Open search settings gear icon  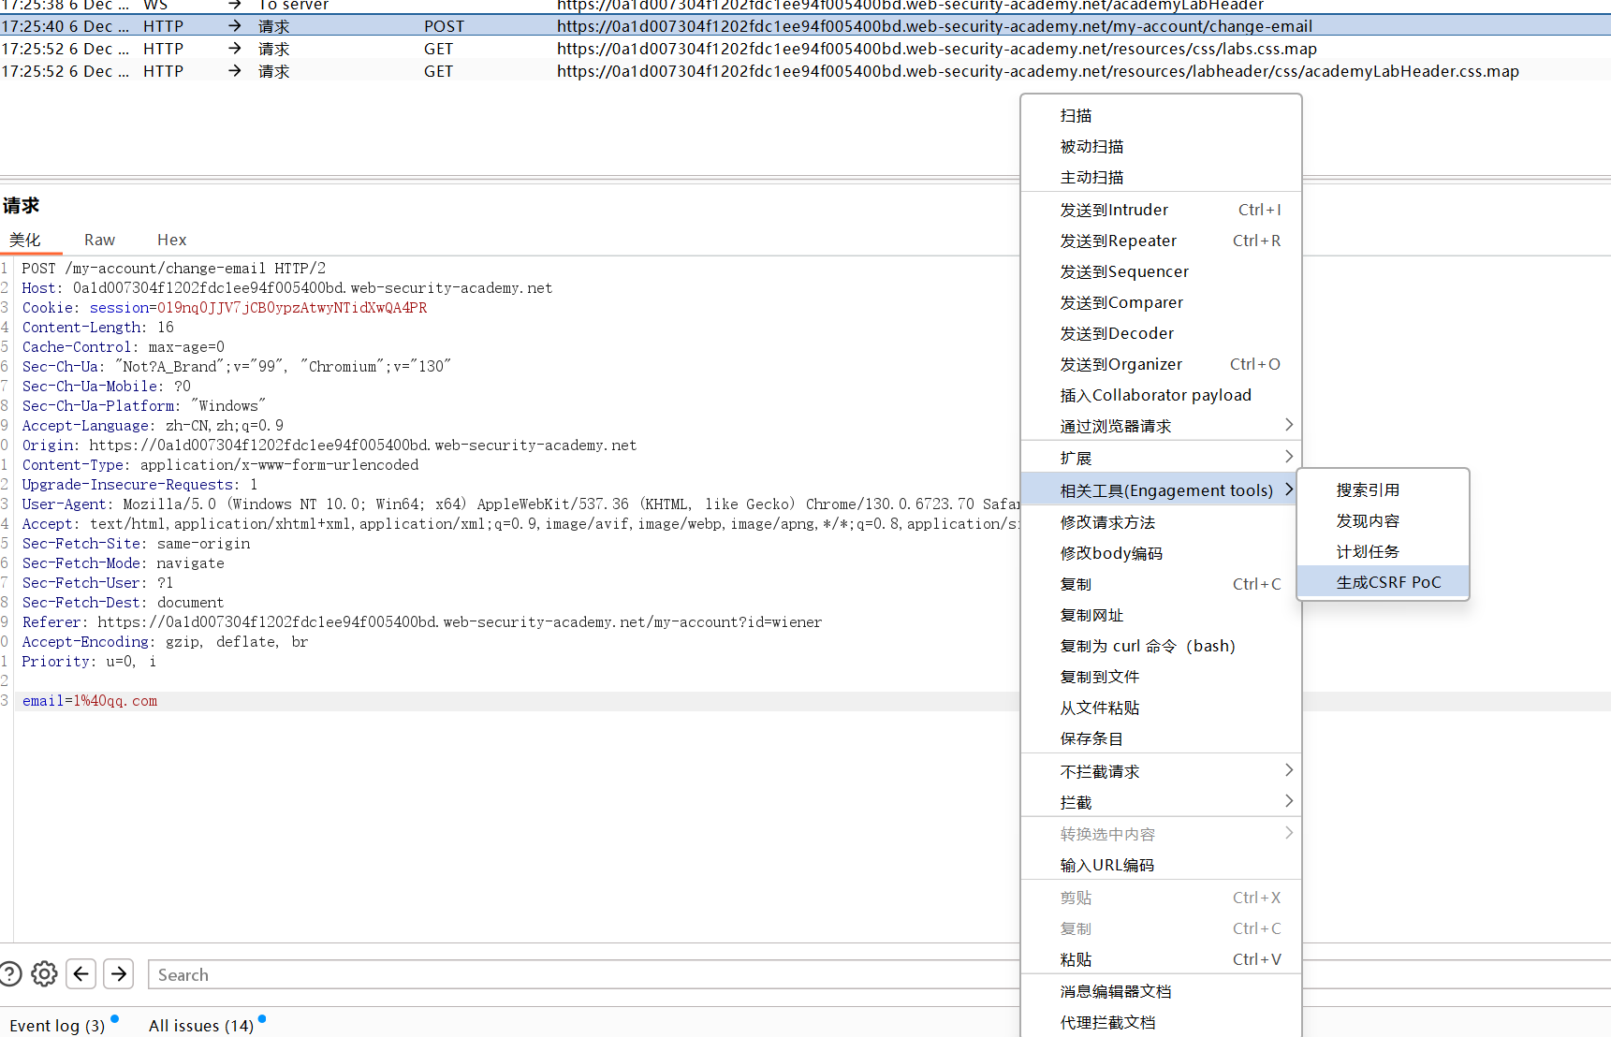click(44, 974)
